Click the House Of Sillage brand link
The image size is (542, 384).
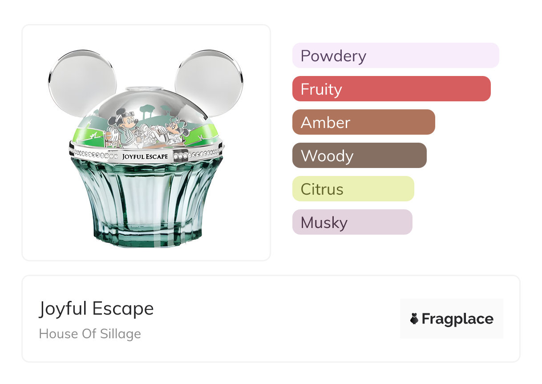tap(90, 334)
